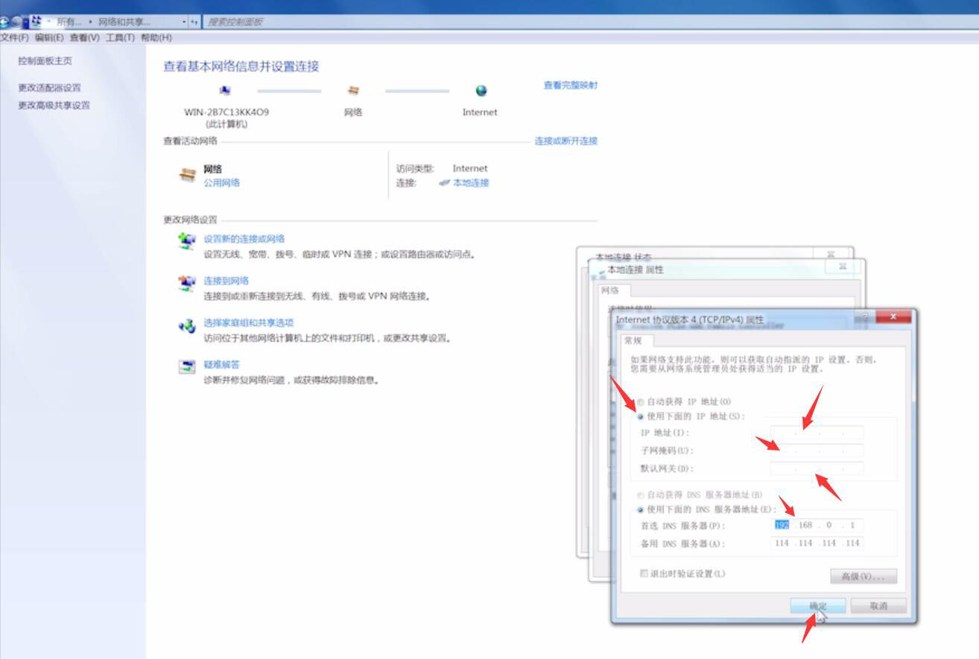Click 确定 button in IPv4 dialog

click(x=818, y=606)
